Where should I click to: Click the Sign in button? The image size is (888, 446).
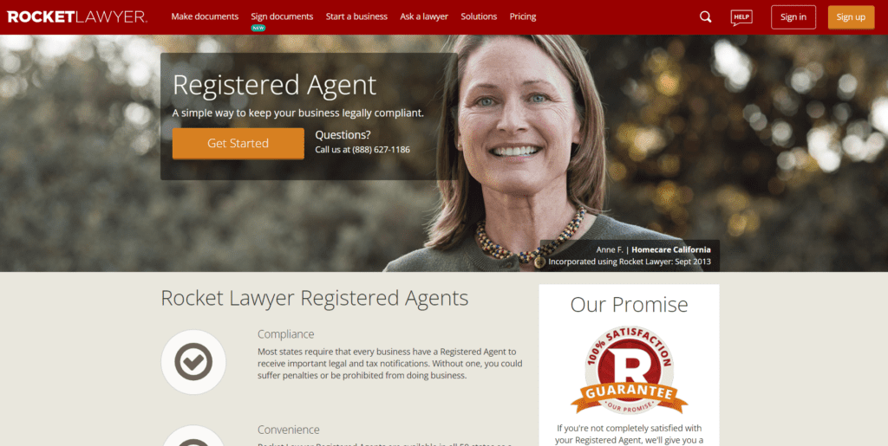[x=793, y=17]
